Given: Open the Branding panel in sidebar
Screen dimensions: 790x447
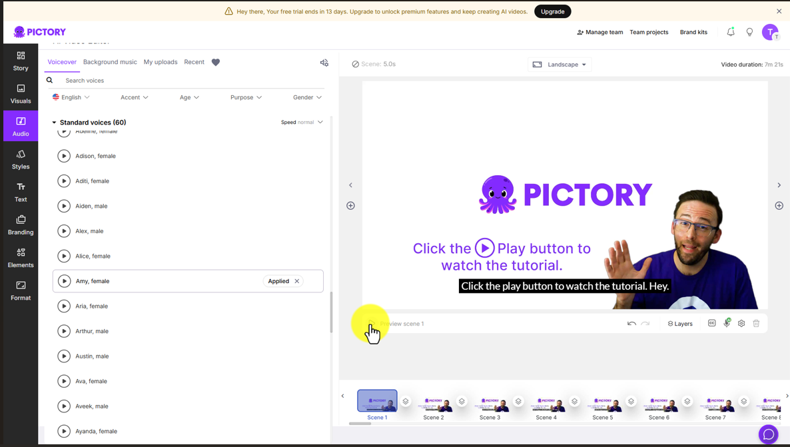Looking at the screenshot, I should pyautogui.click(x=21, y=224).
